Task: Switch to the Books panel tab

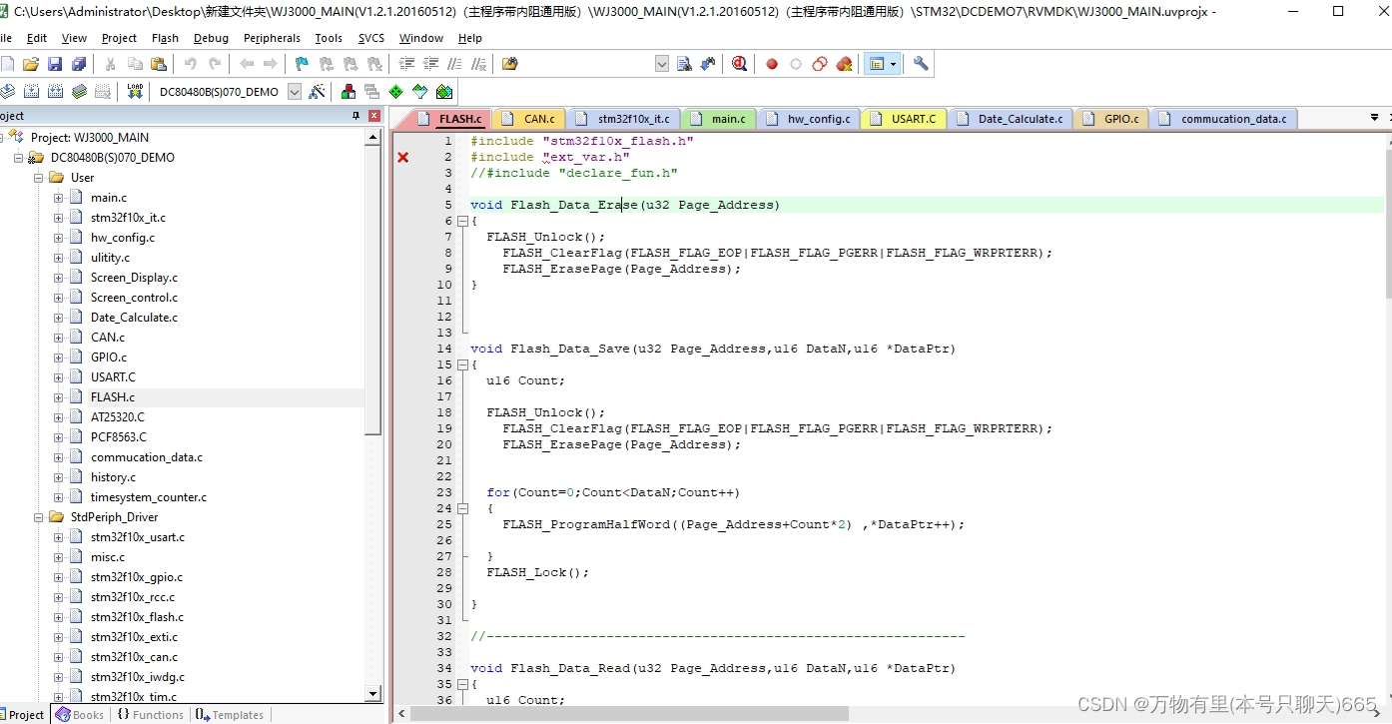Action: tap(79, 715)
